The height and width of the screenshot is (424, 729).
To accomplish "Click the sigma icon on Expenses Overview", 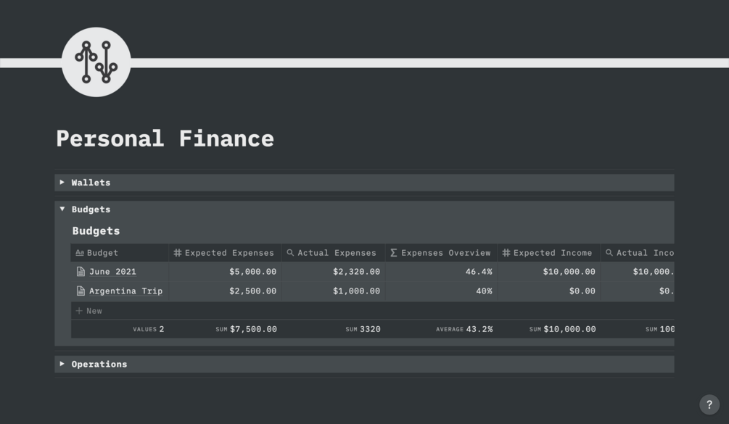I will coord(394,253).
